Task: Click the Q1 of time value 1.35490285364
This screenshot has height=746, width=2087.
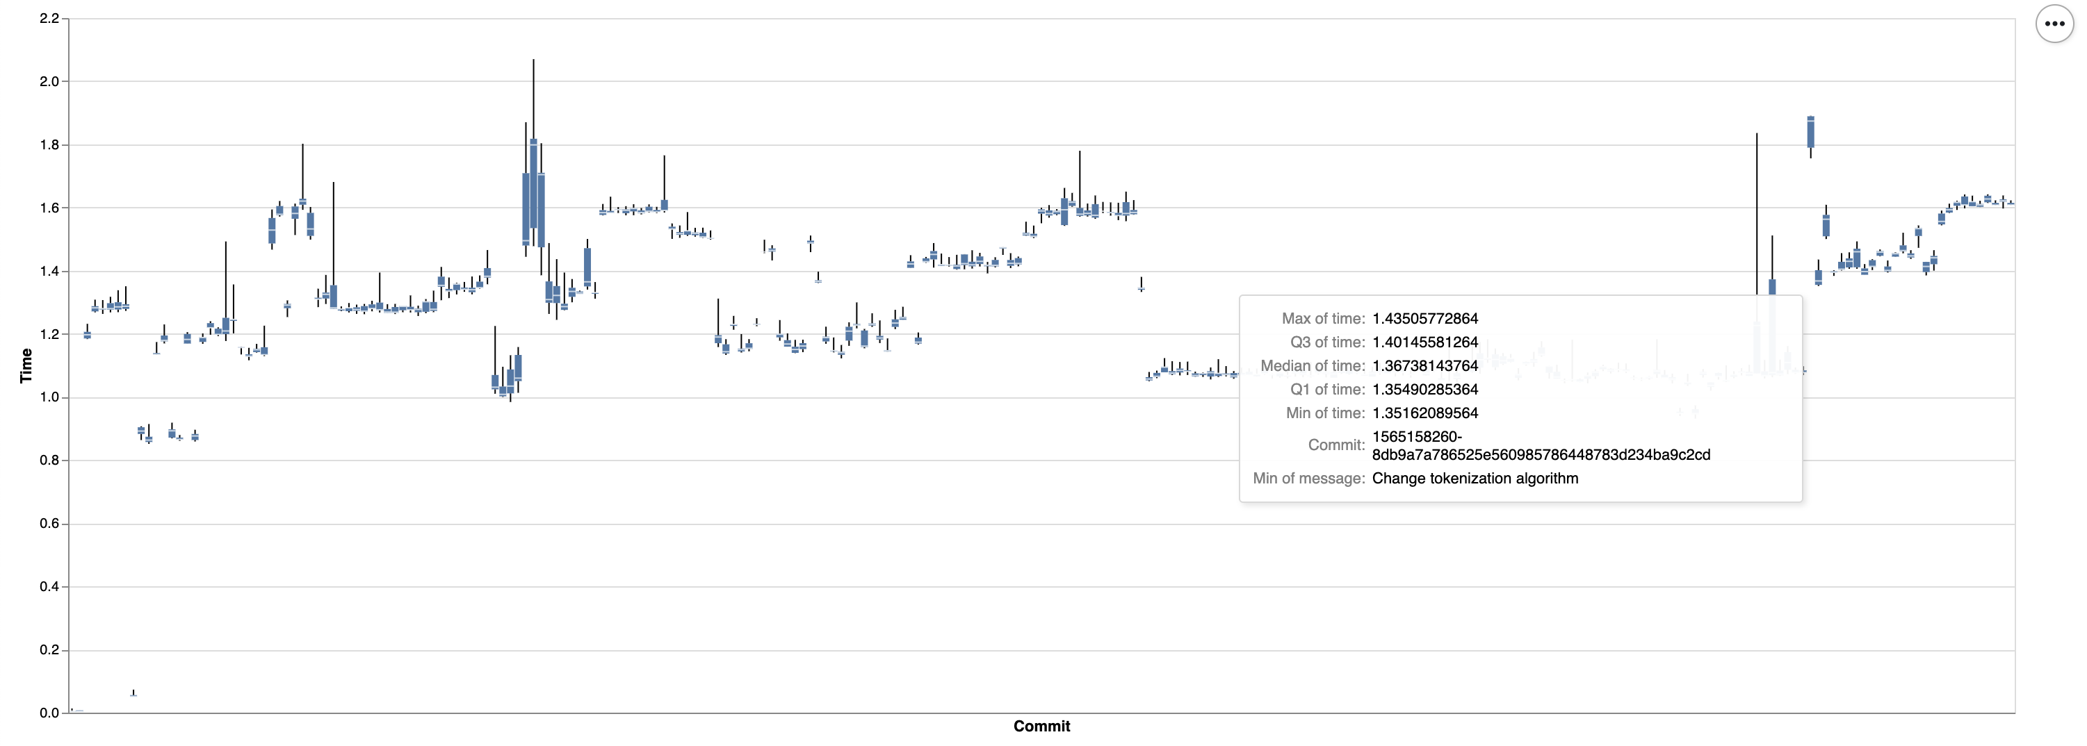Action: [1424, 389]
